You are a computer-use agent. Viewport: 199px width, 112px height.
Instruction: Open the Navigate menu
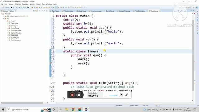(25, 4)
